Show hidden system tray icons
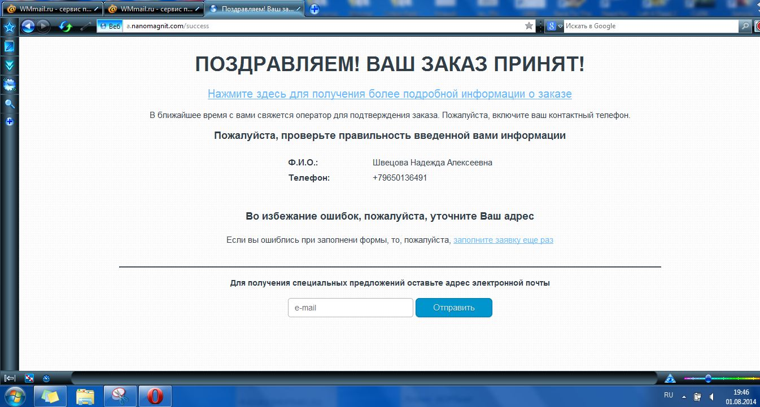The height and width of the screenshot is (407, 760). (685, 396)
